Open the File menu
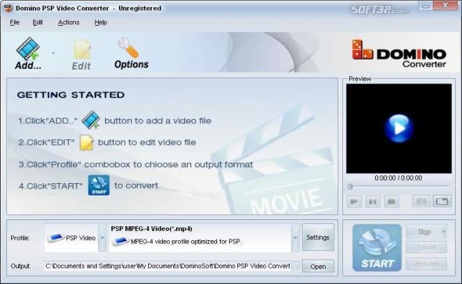462x284 pixels. [15, 22]
